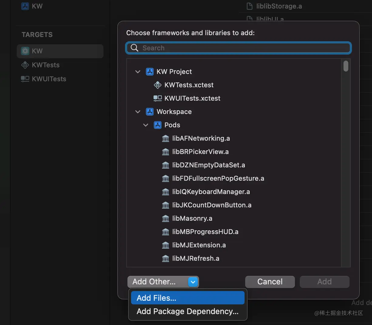Click the libDZNEmptyDataSet.a library icon
This screenshot has height=325, width=372.
click(166, 165)
